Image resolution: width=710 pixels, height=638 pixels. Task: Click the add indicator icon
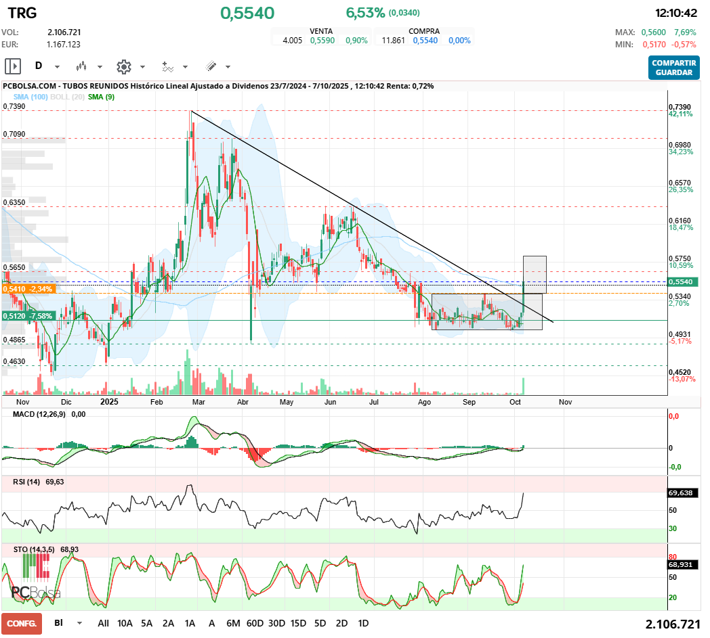point(167,66)
